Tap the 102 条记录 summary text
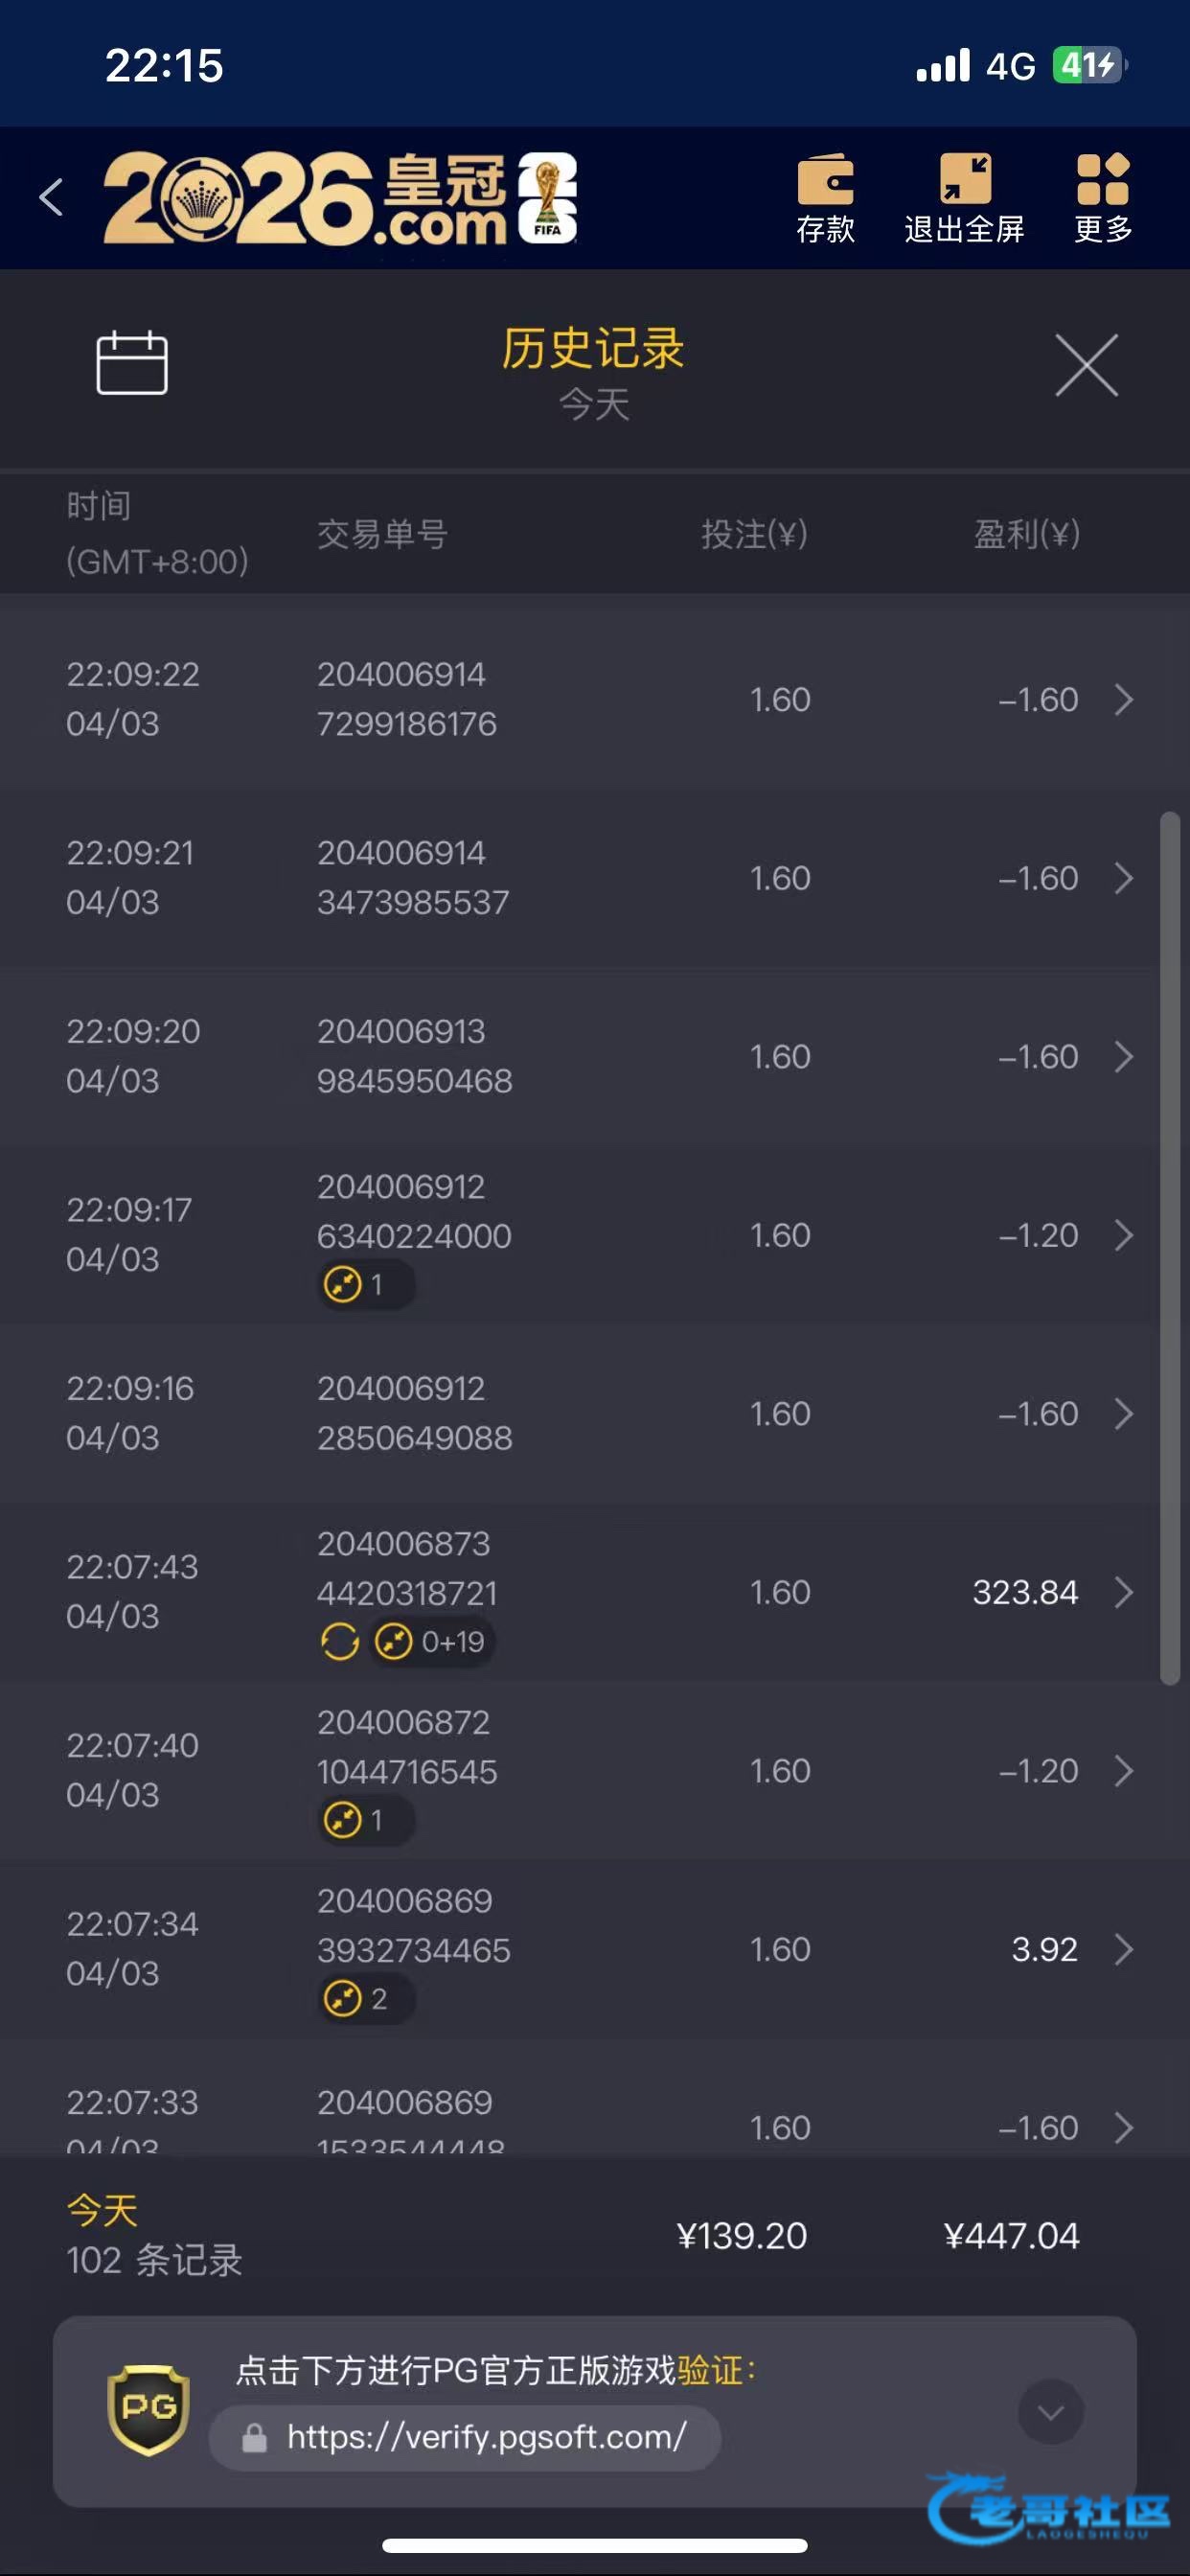This screenshot has height=2576, width=1190. click(155, 2260)
